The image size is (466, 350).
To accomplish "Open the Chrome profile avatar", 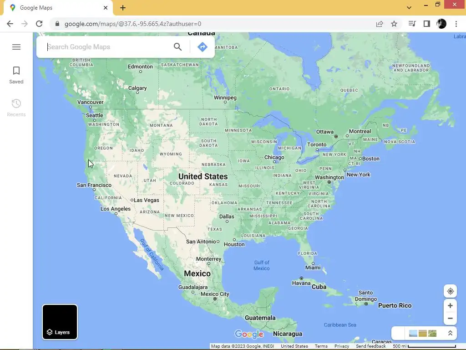I will point(441,24).
